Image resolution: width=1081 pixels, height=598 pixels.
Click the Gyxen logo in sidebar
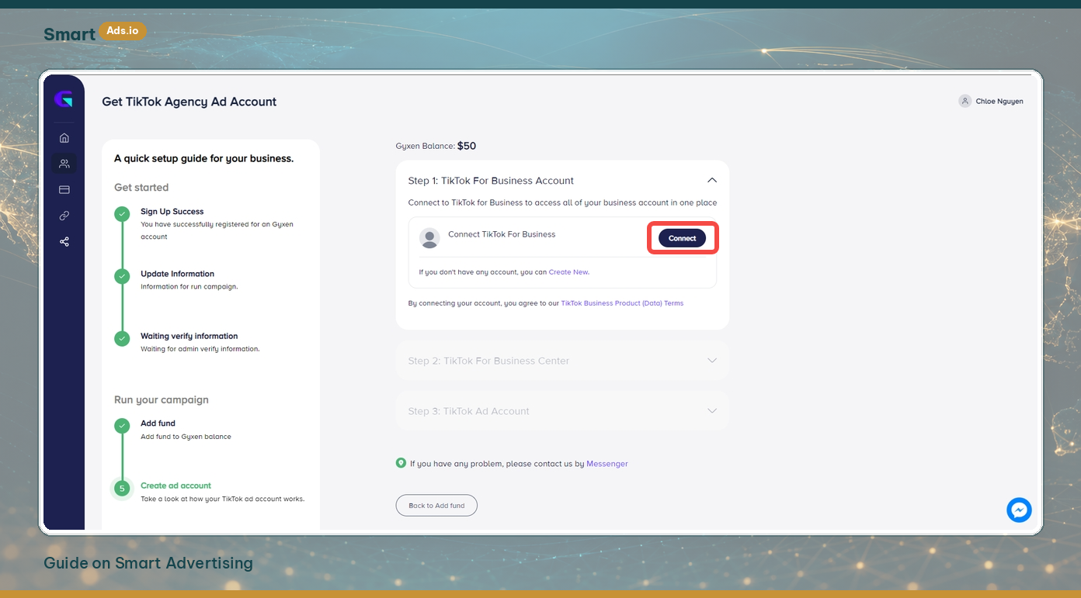[x=64, y=99]
